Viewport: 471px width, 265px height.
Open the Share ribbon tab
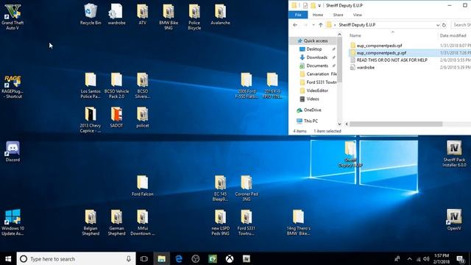click(338, 15)
